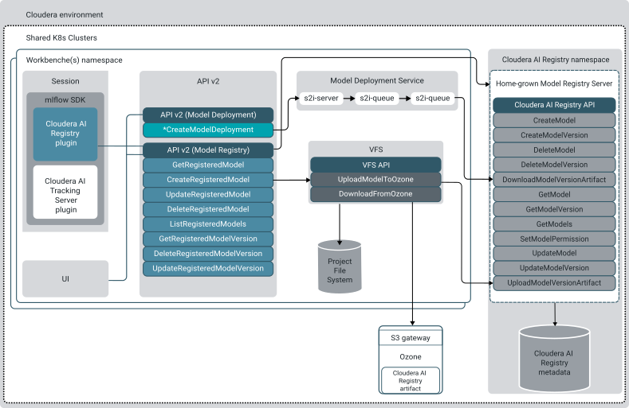This screenshot has height=408, width=629.
Task: Select the VFS API header bar
Action: click(x=375, y=165)
